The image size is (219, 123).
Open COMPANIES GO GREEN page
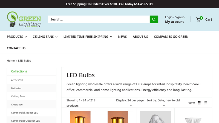point(171,37)
